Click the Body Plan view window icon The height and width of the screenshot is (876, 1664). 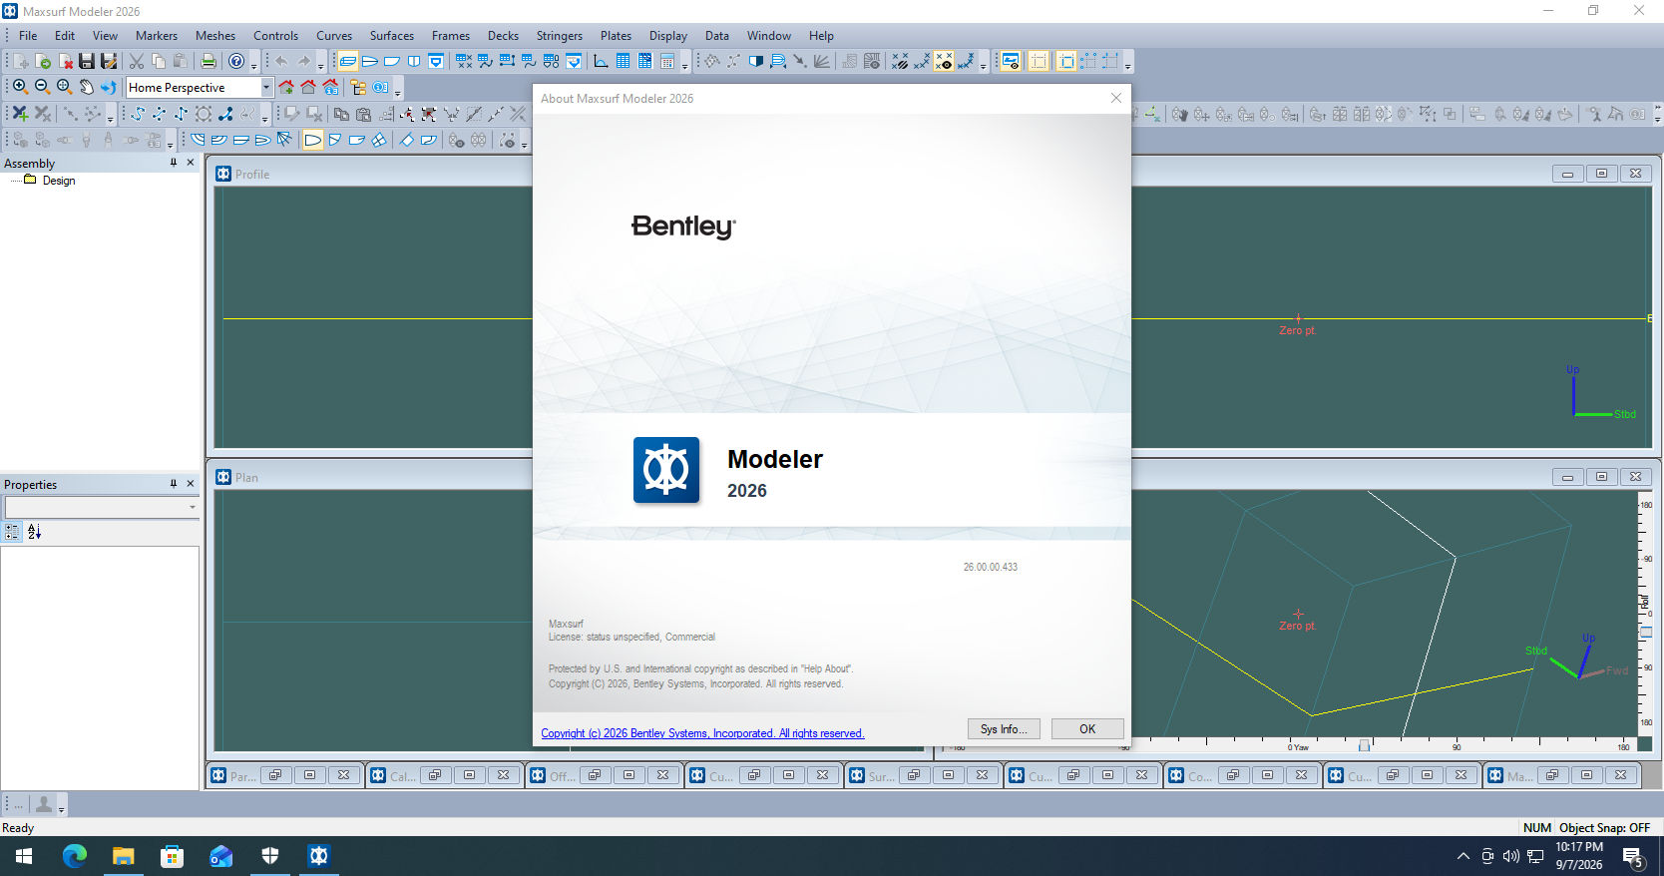point(414,61)
